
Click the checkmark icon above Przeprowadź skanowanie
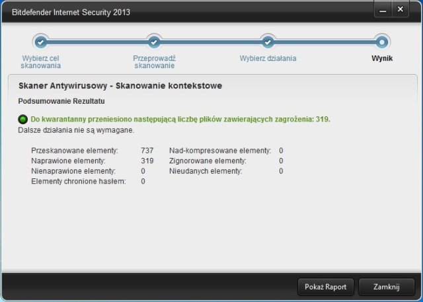coord(154,42)
